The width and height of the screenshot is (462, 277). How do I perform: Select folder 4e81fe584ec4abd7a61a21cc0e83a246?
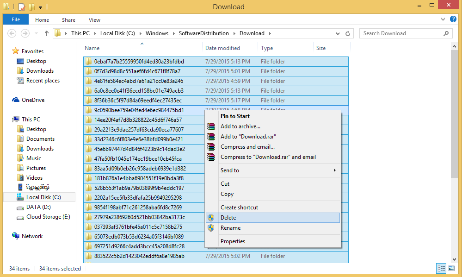[x=216, y=81]
